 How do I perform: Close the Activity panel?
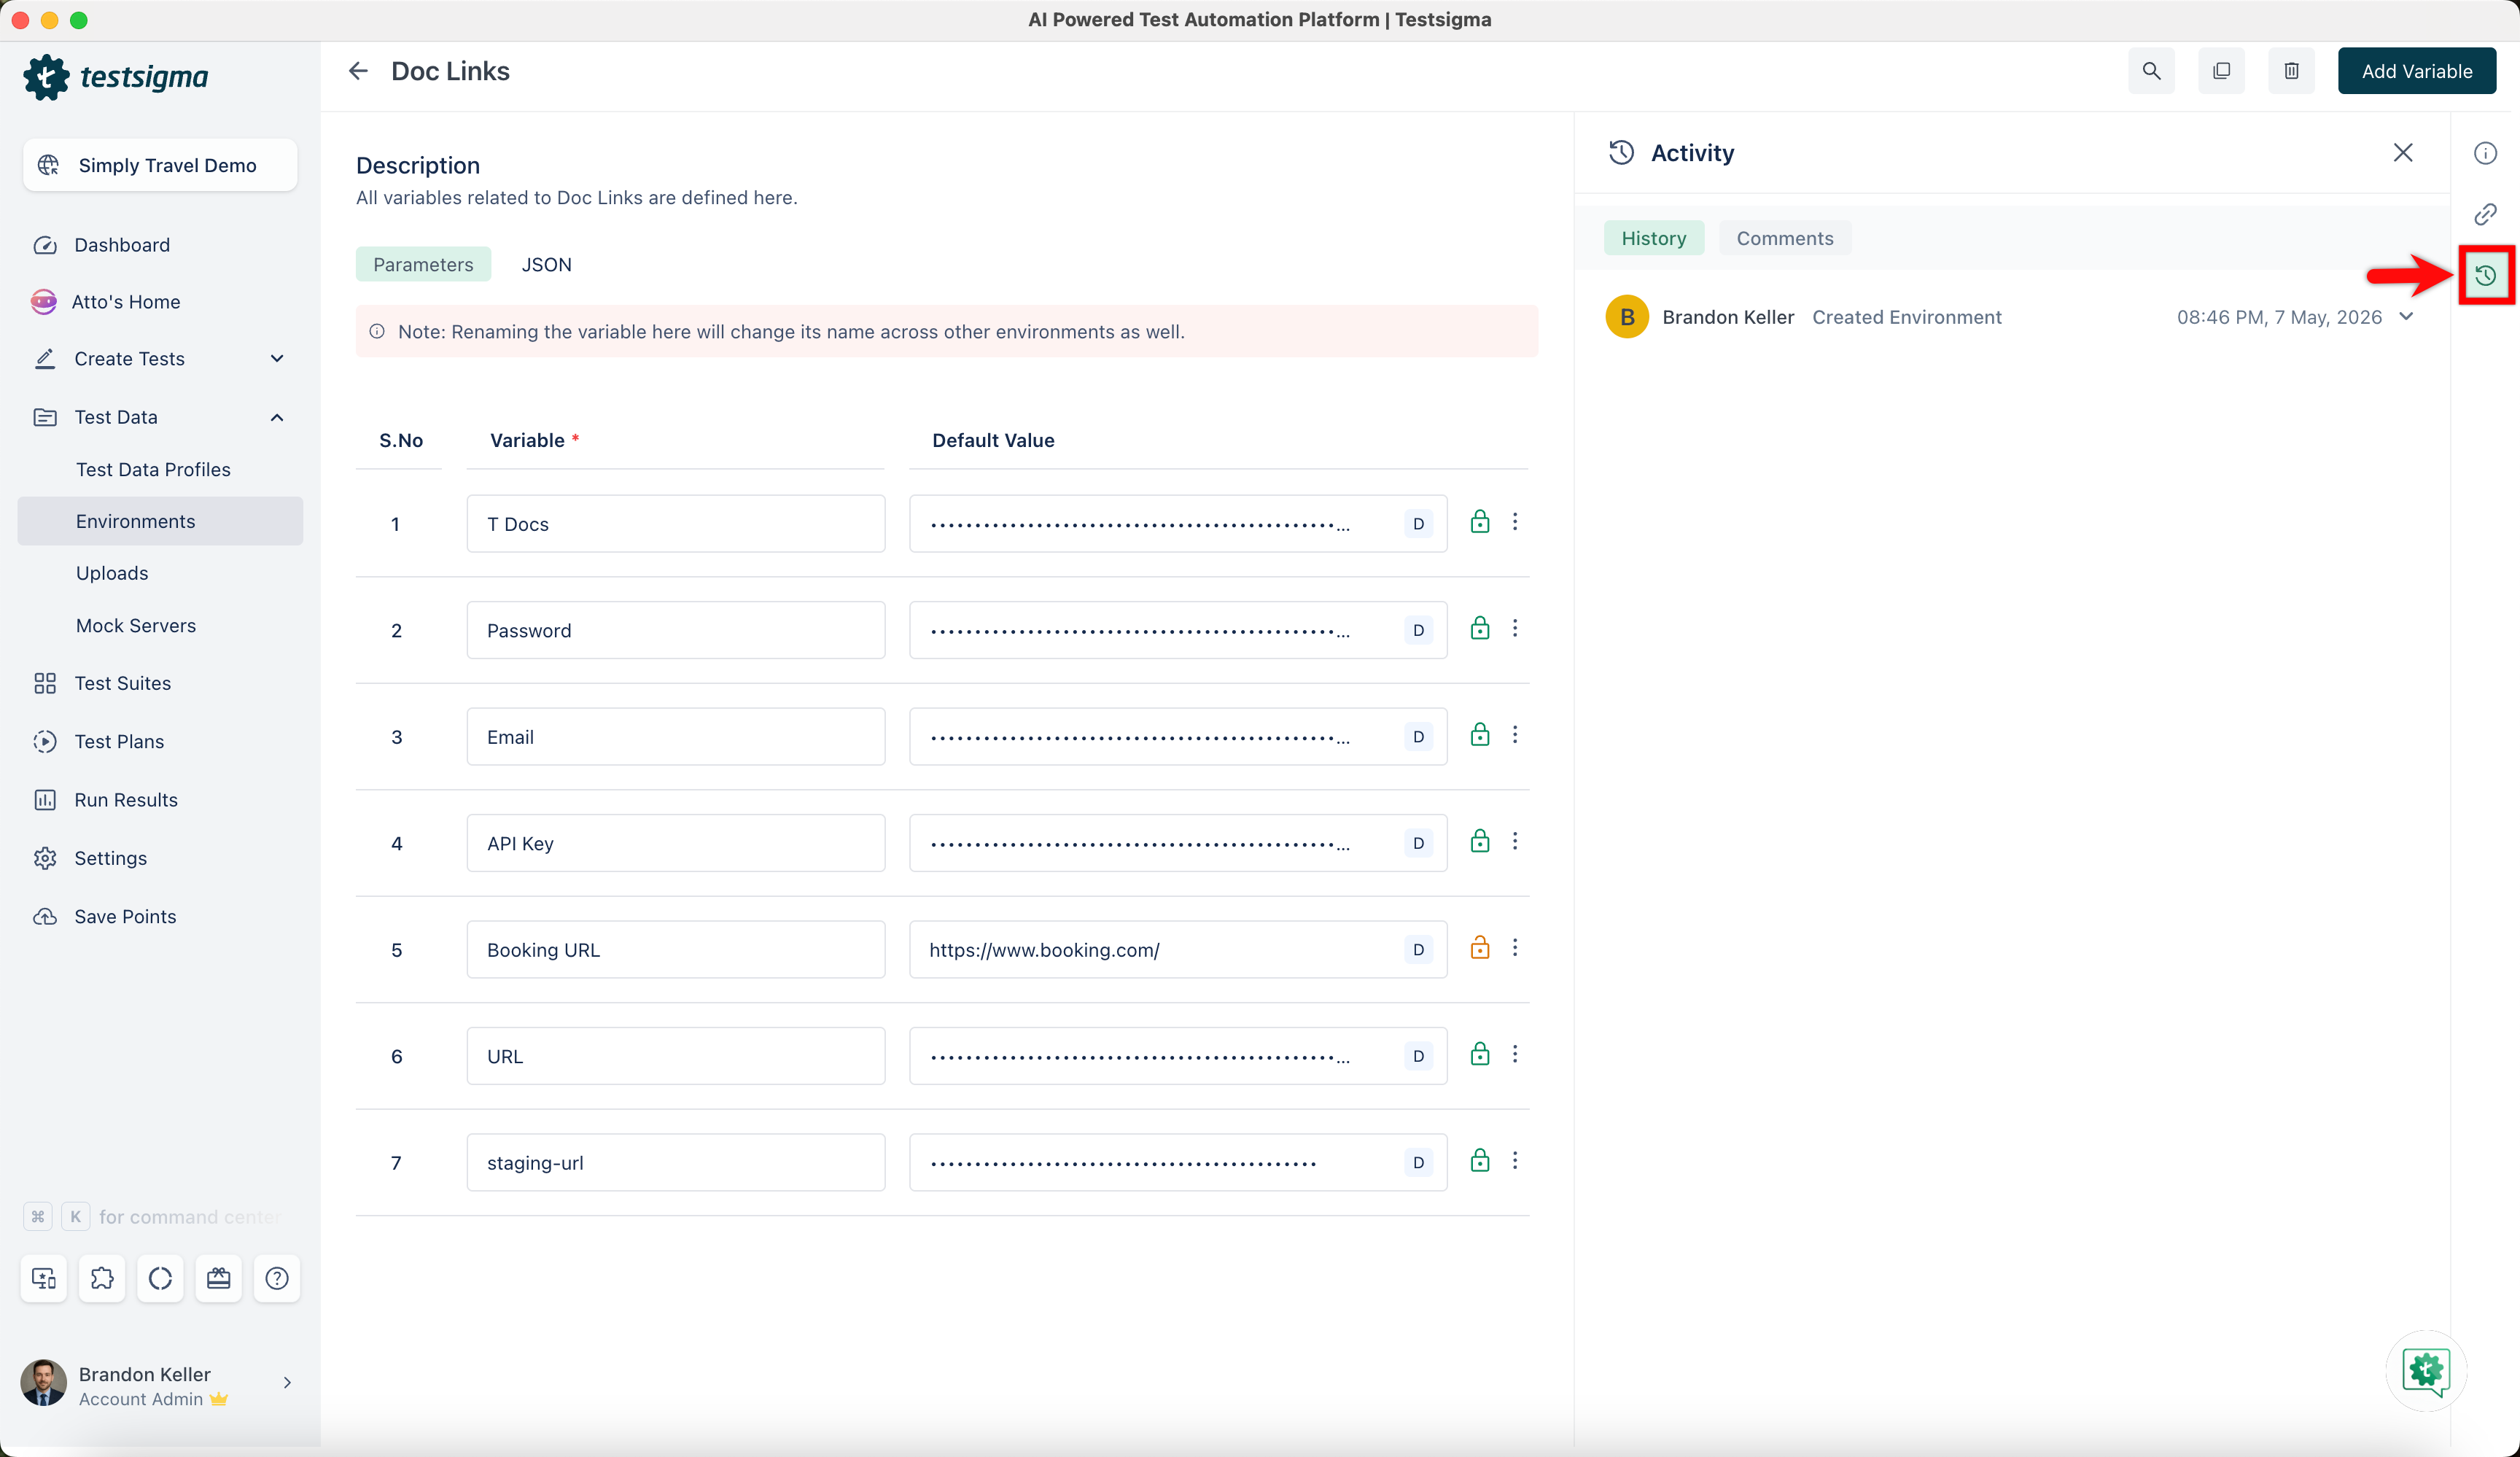2403,152
